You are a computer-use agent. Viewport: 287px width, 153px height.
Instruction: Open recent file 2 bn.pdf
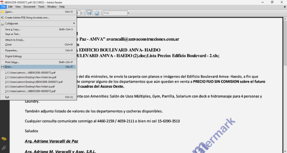[38, 77]
